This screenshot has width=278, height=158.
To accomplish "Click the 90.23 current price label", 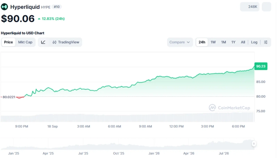I will coord(261,66).
